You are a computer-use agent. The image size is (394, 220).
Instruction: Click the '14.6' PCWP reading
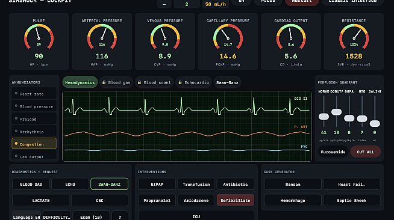(x=228, y=56)
